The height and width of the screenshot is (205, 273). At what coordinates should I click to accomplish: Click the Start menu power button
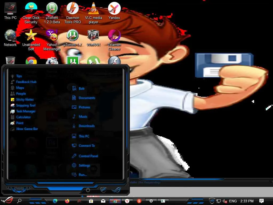[x=88, y=190]
